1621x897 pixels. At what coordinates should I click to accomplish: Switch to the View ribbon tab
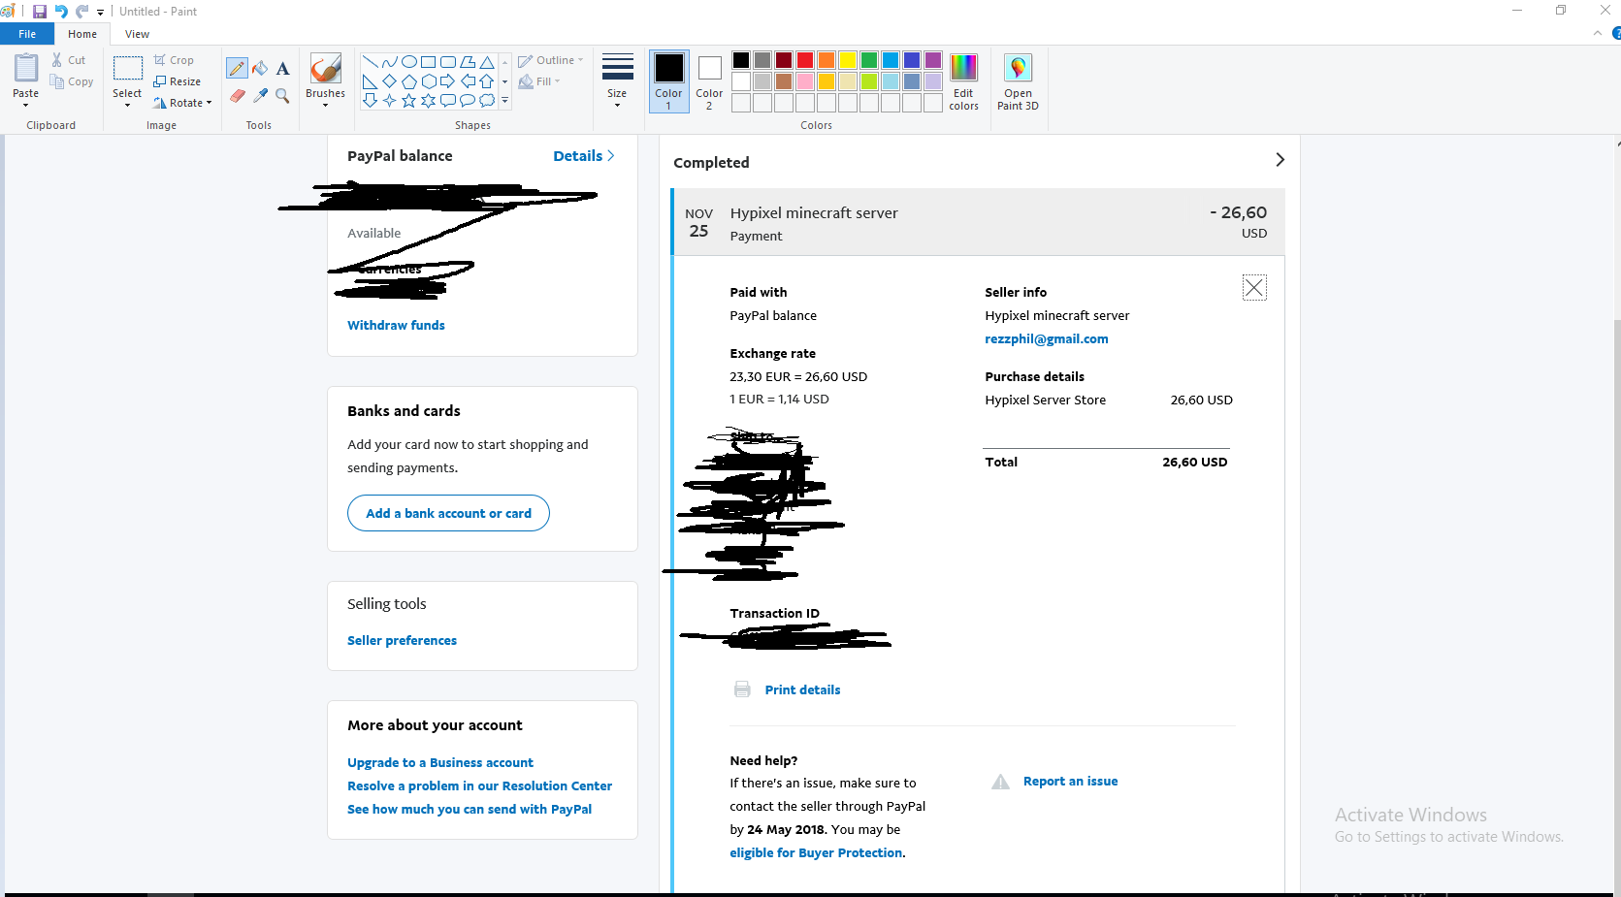[137, 34]
